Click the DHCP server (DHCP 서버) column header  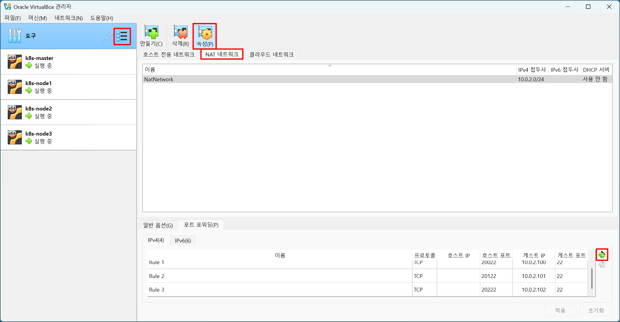pos(596,70)
